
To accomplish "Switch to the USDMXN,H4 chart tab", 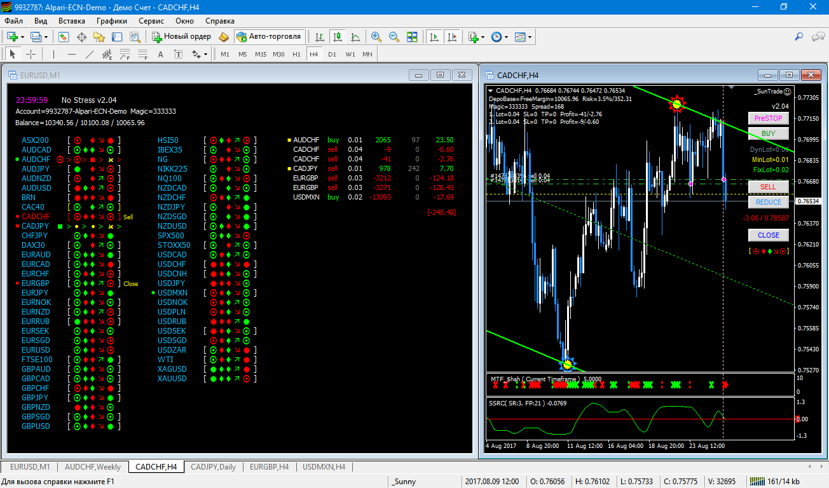I will (x=324, y=466).
